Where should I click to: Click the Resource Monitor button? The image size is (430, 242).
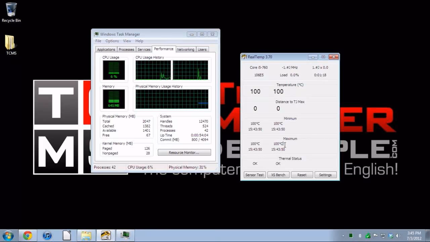click(x=184, y=153)
